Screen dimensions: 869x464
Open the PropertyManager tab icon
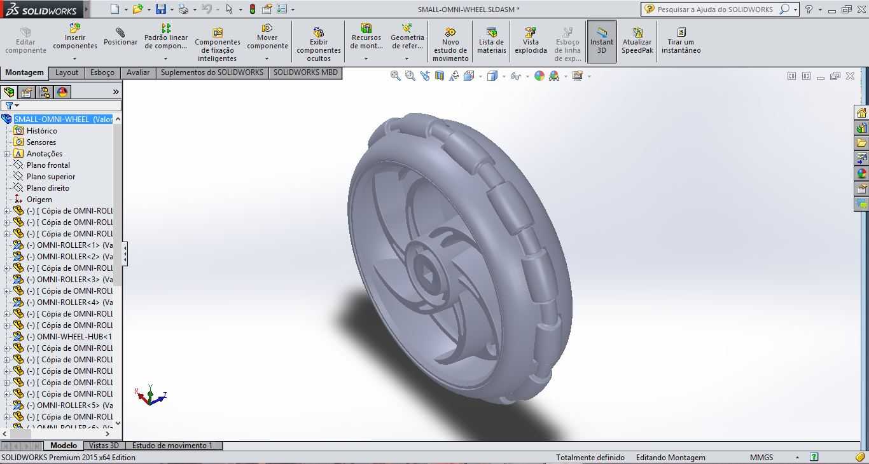coord(27,92)
